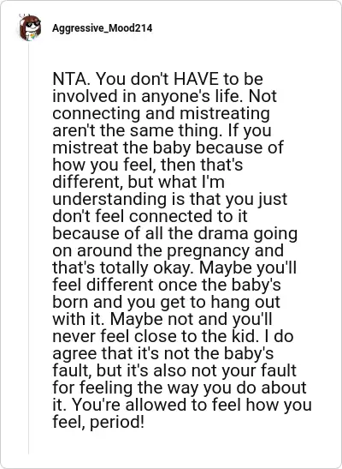The height and width of the screenshot is (469, 342).
Task: Visit the Aggressive_Mood214 user profile link
Action: point(103,28)
